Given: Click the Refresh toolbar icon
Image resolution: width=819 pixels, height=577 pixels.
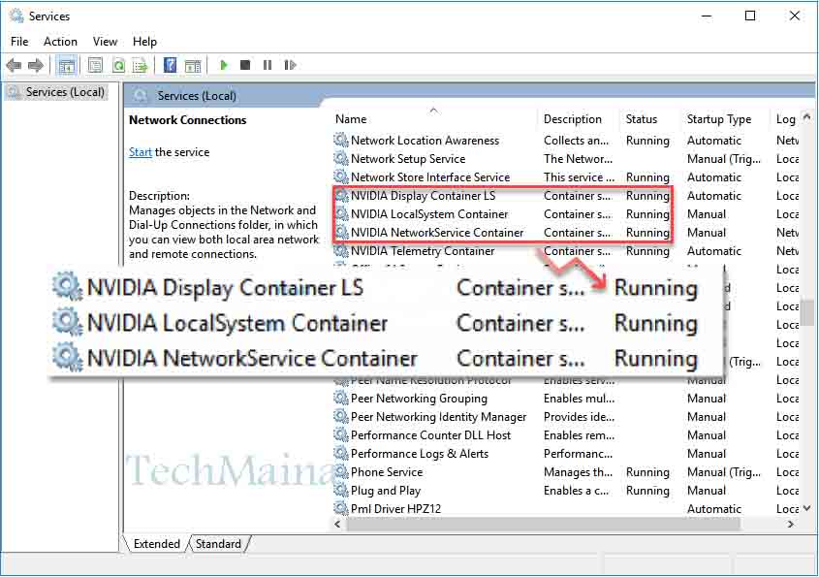Looking at the screenshot, I should pyautogui.click(x=117, y=65).
